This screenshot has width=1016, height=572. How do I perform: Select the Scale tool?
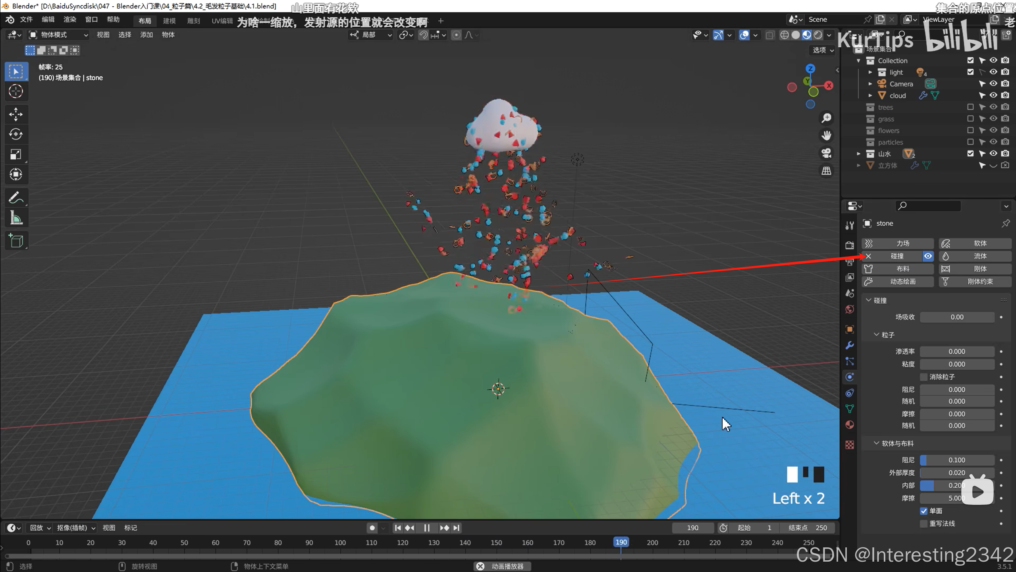tap(16, 154)
